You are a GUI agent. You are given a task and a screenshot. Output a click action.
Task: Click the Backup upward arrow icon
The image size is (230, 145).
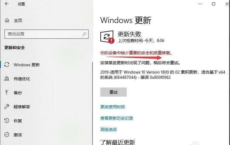click(7, 92)
